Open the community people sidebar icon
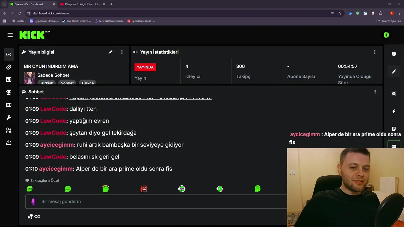Screen dimensions: 404x227 9,130
